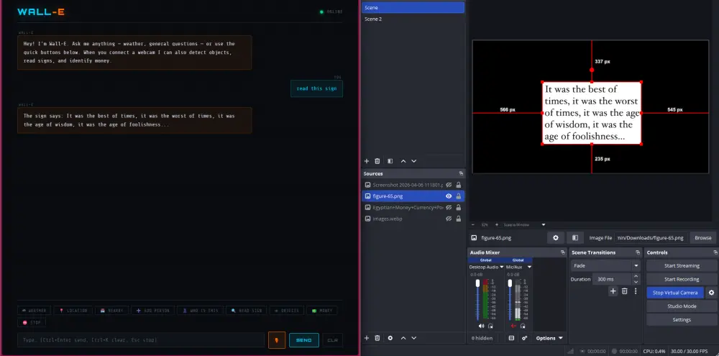719x356 pixels.
Task: Open Audio Mixer Options dropdown
Action: [549, 338]
